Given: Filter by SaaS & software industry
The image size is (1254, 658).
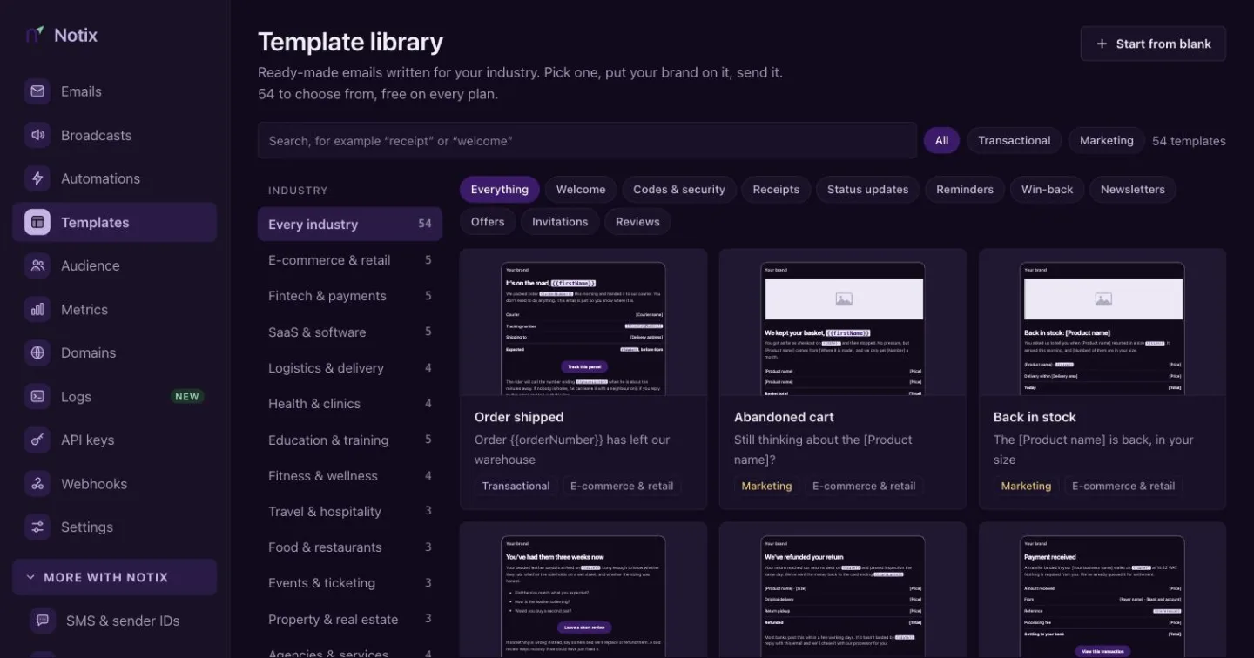Looking at the screenshot, I should [x=350, y=332].
